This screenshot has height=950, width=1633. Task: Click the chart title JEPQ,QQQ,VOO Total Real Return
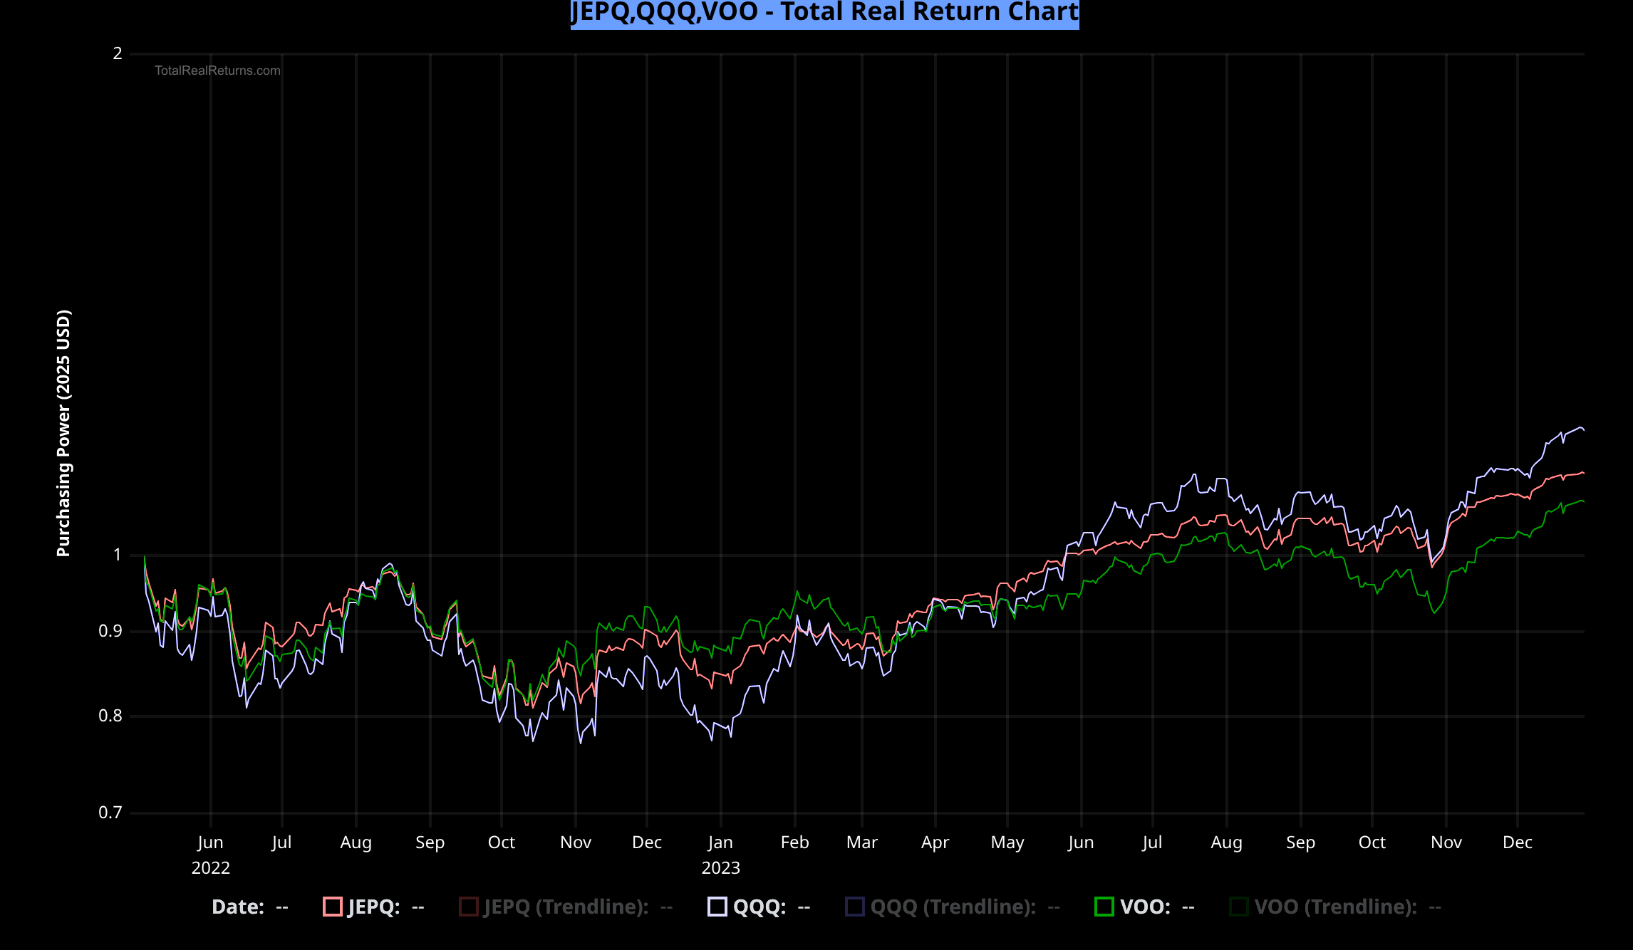click(x=825, y=12)
